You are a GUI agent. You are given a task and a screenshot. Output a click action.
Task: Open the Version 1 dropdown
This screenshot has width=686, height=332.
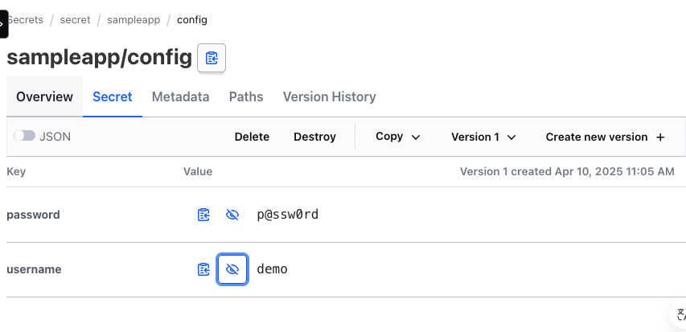483,137
